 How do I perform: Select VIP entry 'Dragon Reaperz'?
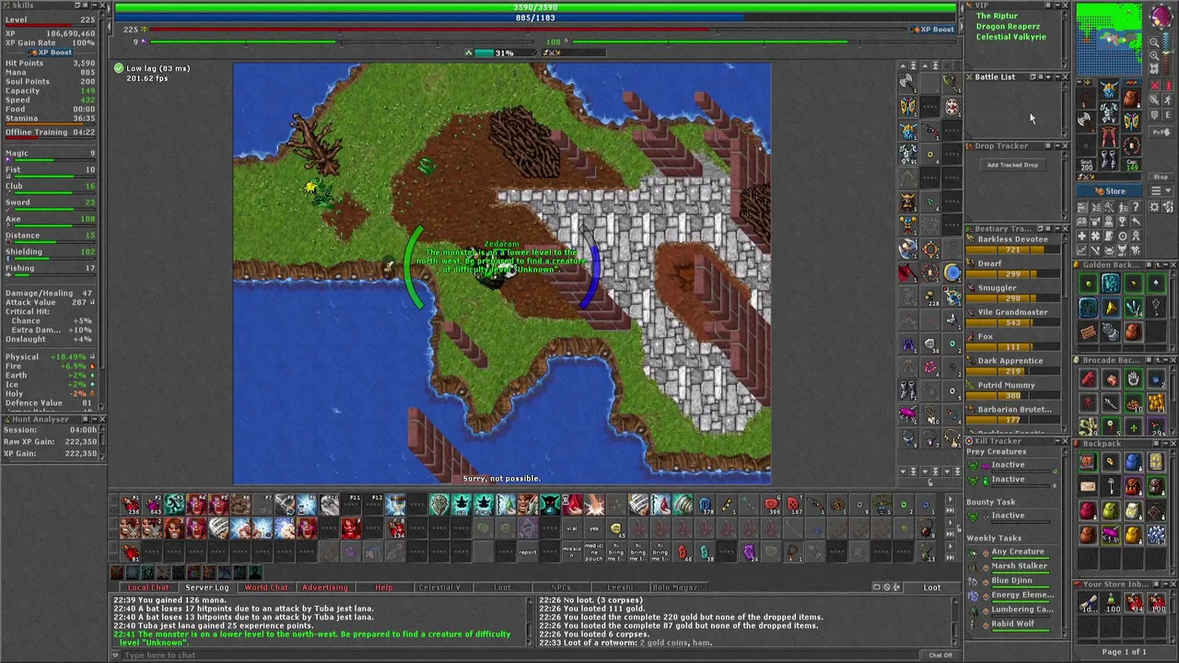(1009, 27)
